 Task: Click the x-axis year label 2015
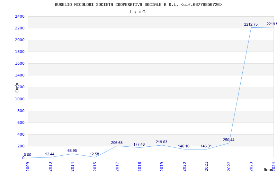[x=95, y=167]
